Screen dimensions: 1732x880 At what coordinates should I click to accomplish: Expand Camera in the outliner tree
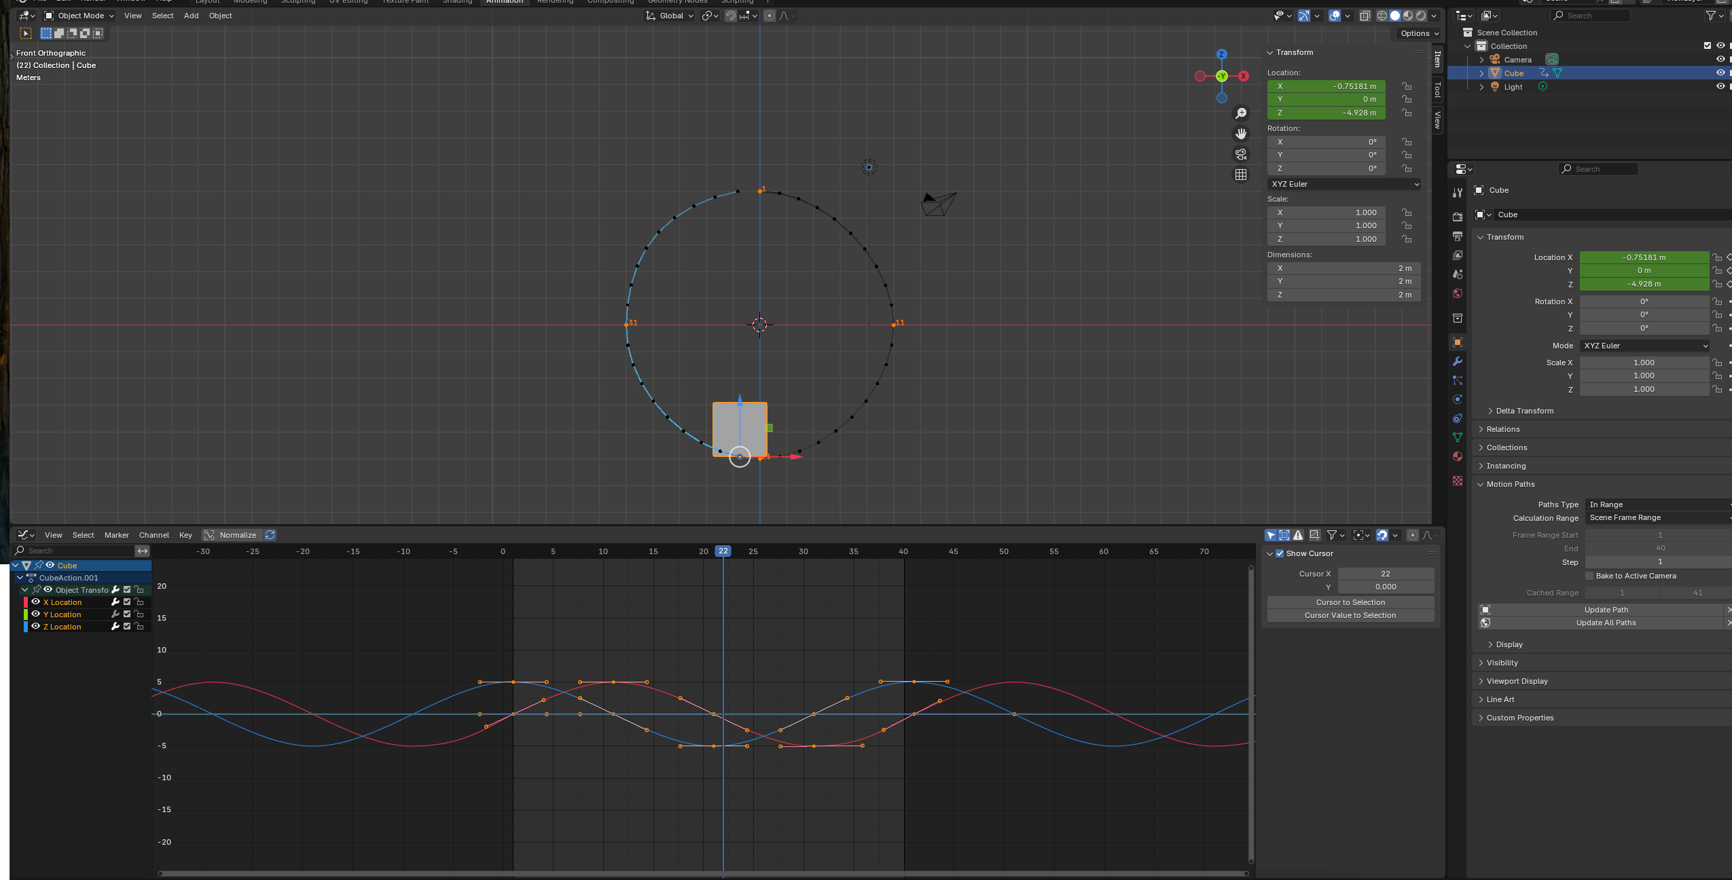1481,60
